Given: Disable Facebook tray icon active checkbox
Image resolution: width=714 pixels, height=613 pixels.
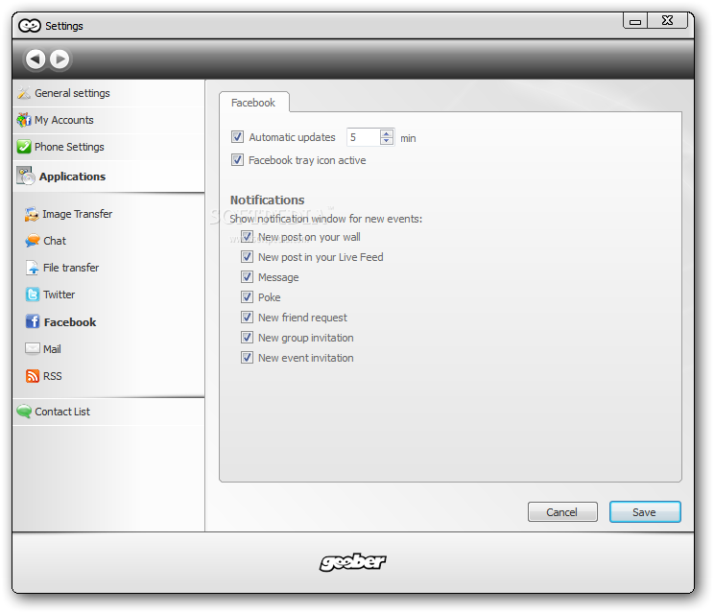Looking at the screenshot, I should [x=237, y=160].
